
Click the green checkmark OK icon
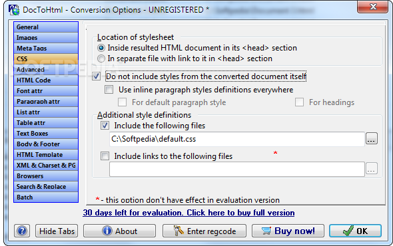tap(348, 231)
